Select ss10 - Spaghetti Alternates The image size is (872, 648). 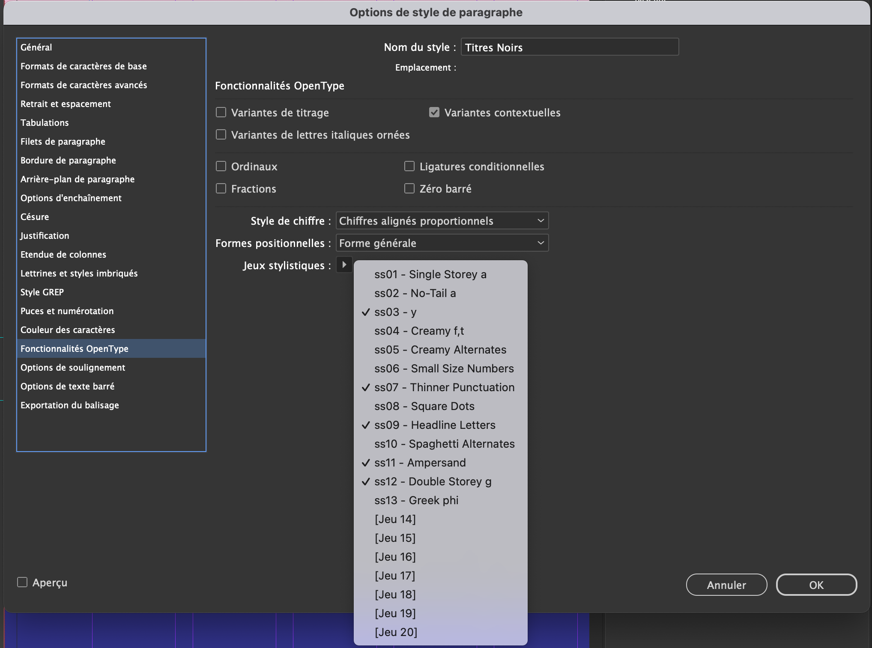[444, 444]
